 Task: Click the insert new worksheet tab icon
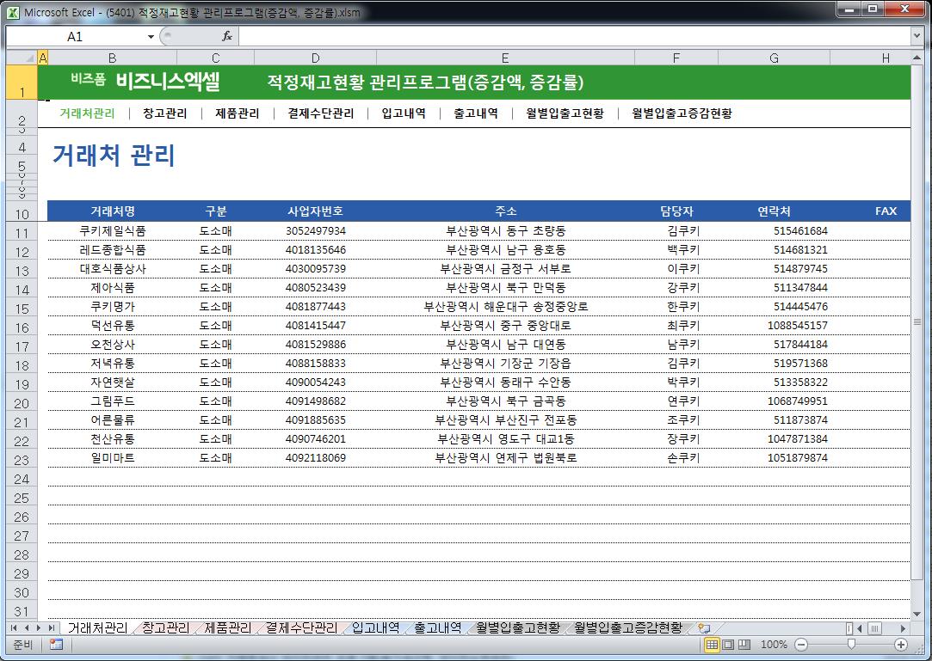(704, 628)
